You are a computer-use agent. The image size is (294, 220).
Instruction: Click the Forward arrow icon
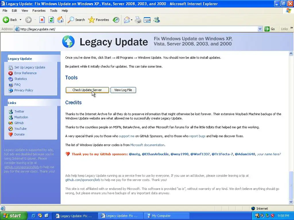[28, 20]
